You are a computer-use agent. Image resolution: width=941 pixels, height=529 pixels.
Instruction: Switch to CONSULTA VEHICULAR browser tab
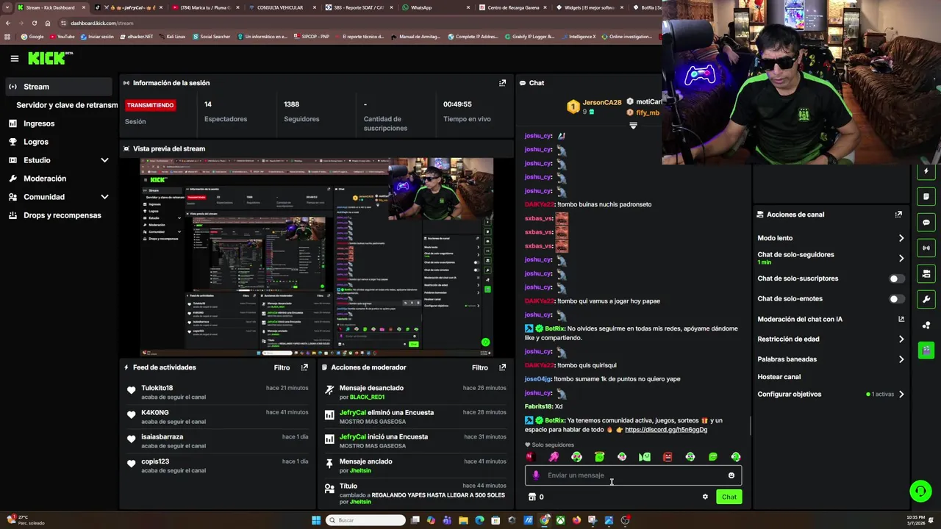[279, 7]
